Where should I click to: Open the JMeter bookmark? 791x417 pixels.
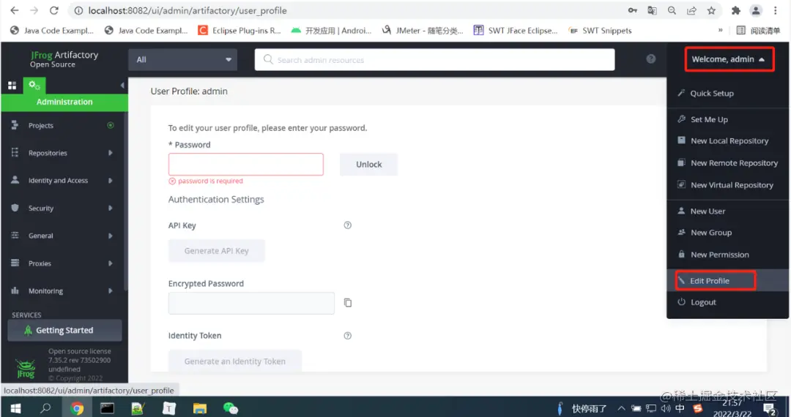423,30
